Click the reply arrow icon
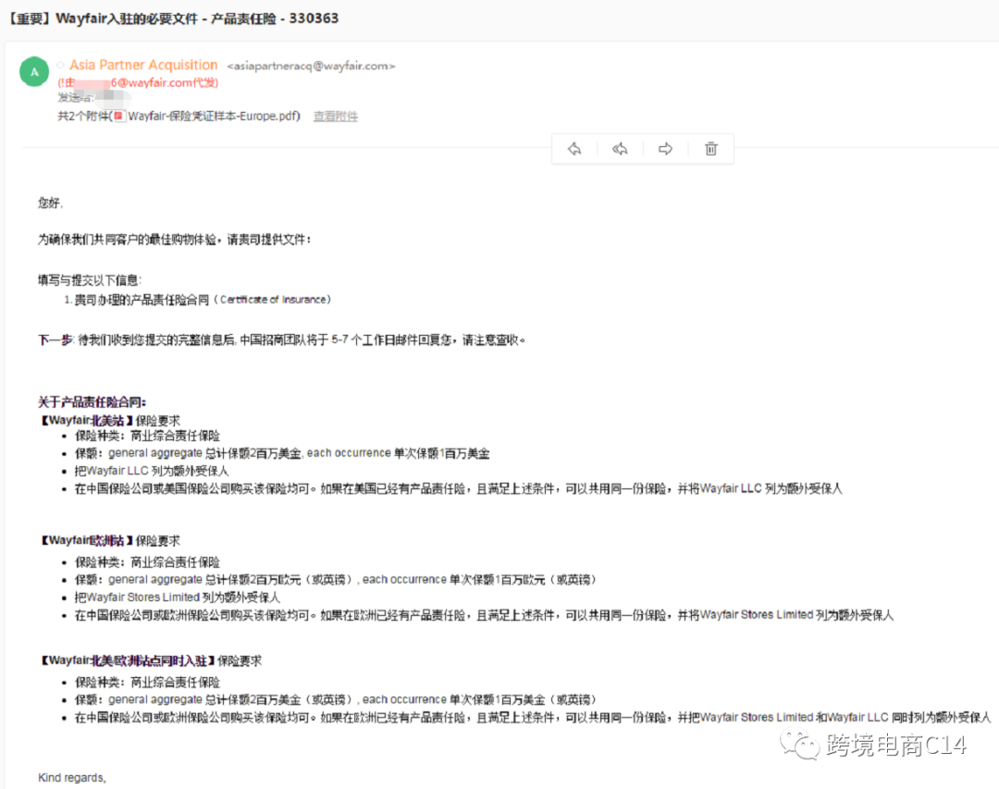This screenshot has height=789, width=999. [x=574, y=149]
